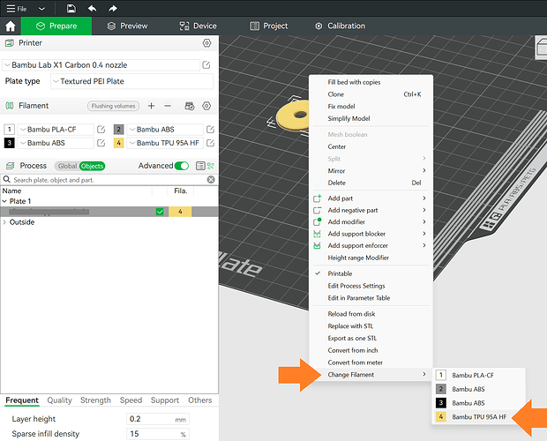The width and height of the screenshot is (547, 441).
Task: Open the File menu dropdown arrow
Action: tap(41, 9)
